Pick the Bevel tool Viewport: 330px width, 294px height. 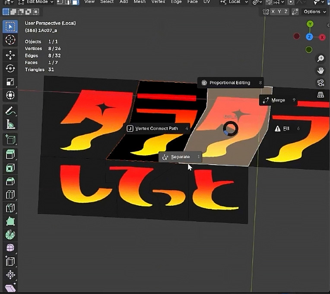pyautogui.click(x=10, y=182)
